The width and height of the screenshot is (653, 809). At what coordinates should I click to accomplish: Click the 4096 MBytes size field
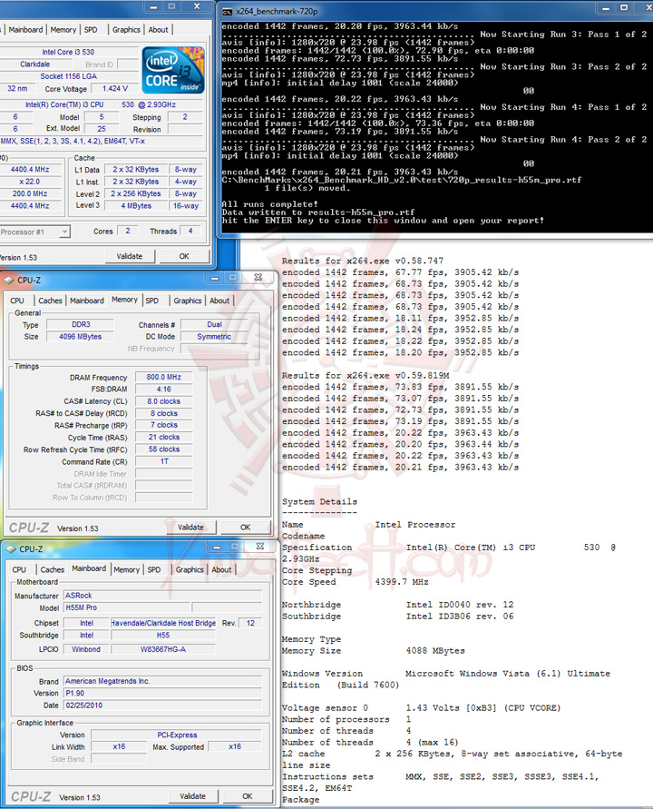point(81,336)
